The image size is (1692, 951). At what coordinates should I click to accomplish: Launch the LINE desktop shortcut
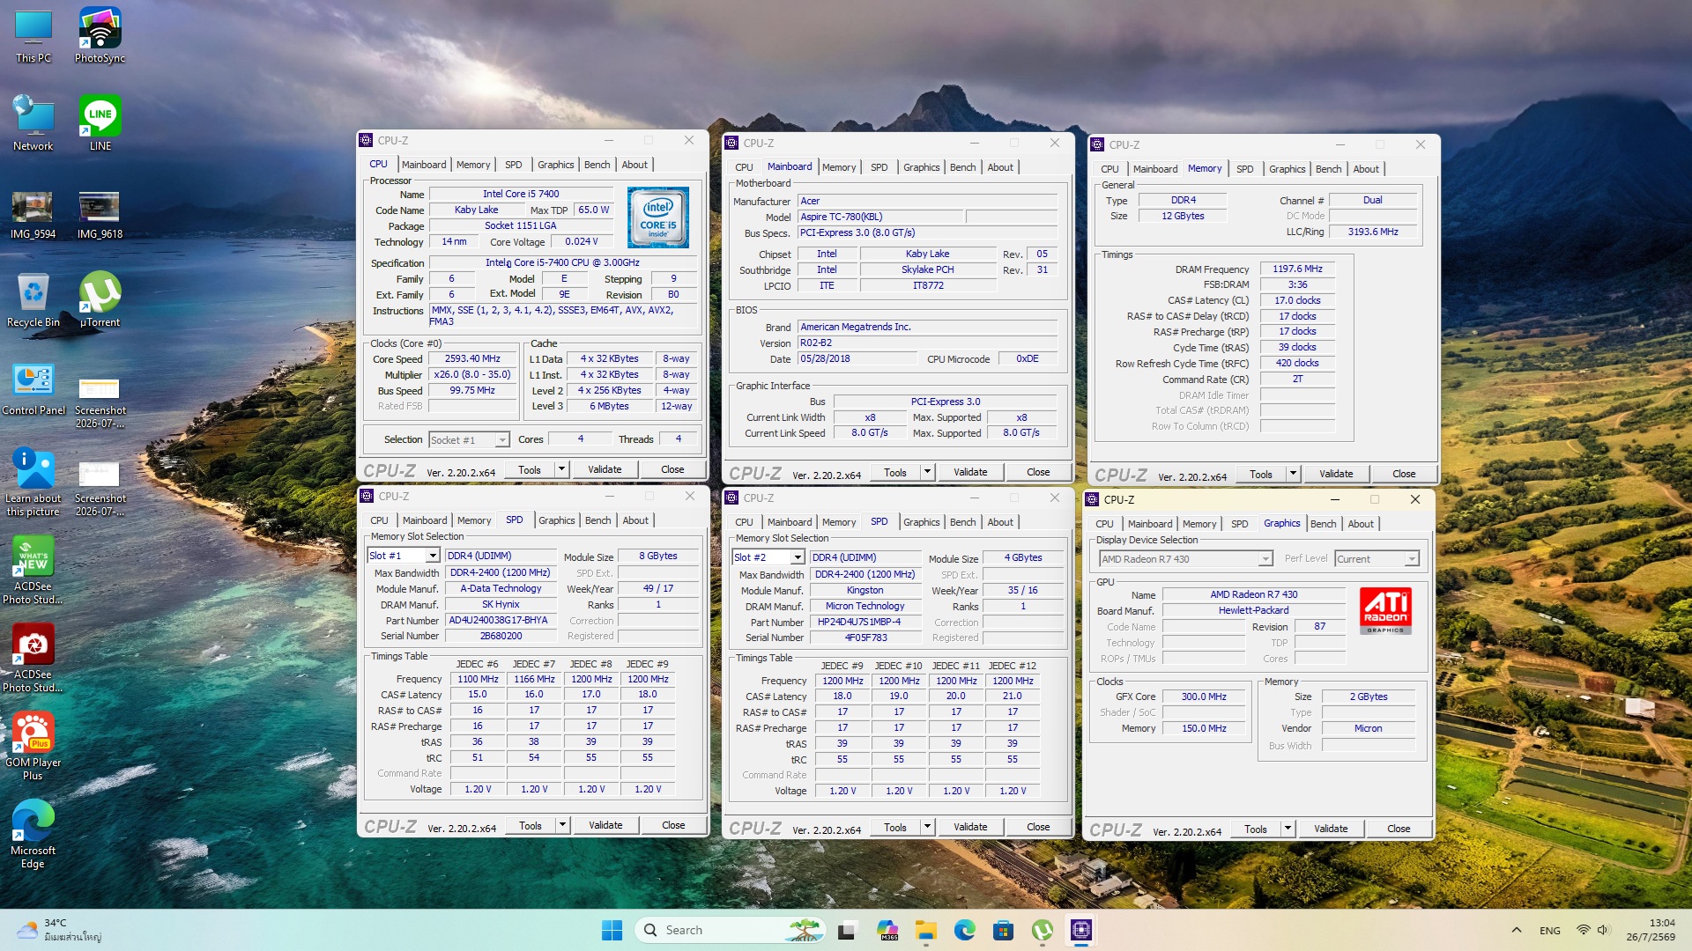coord(100,124)
